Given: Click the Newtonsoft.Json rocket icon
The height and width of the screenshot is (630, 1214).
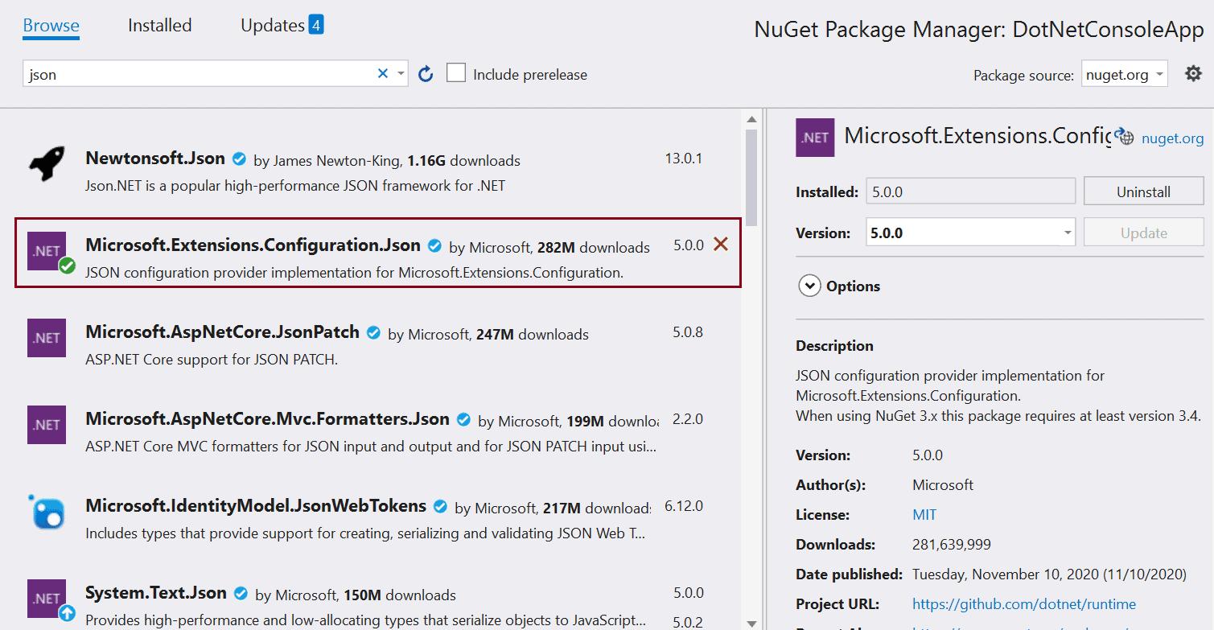Looking at the screenshot, I should point(46,164).
